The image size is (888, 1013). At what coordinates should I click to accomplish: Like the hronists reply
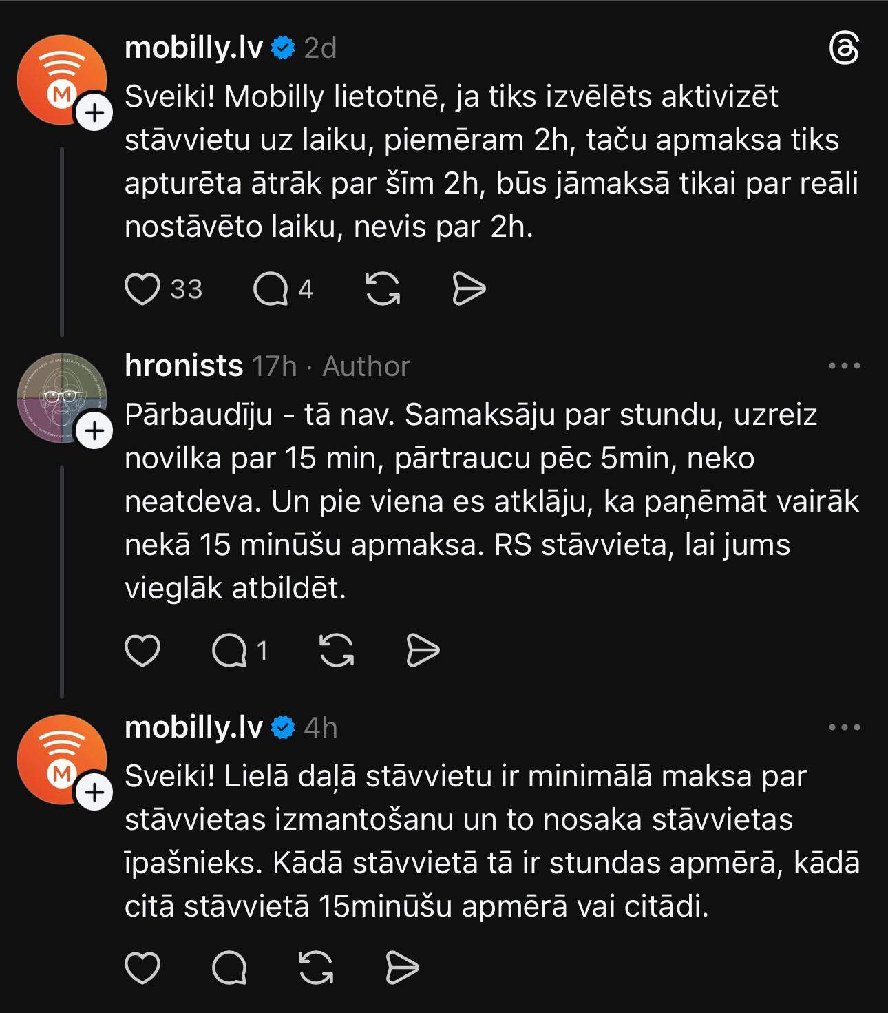(142, 651)
